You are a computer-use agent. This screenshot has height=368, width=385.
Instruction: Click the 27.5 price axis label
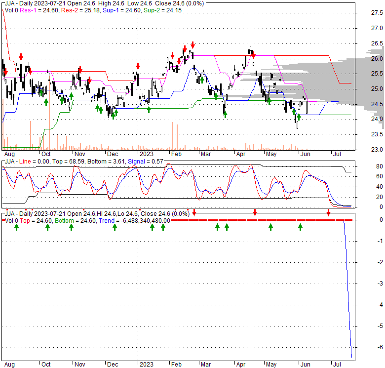point(377,13)
